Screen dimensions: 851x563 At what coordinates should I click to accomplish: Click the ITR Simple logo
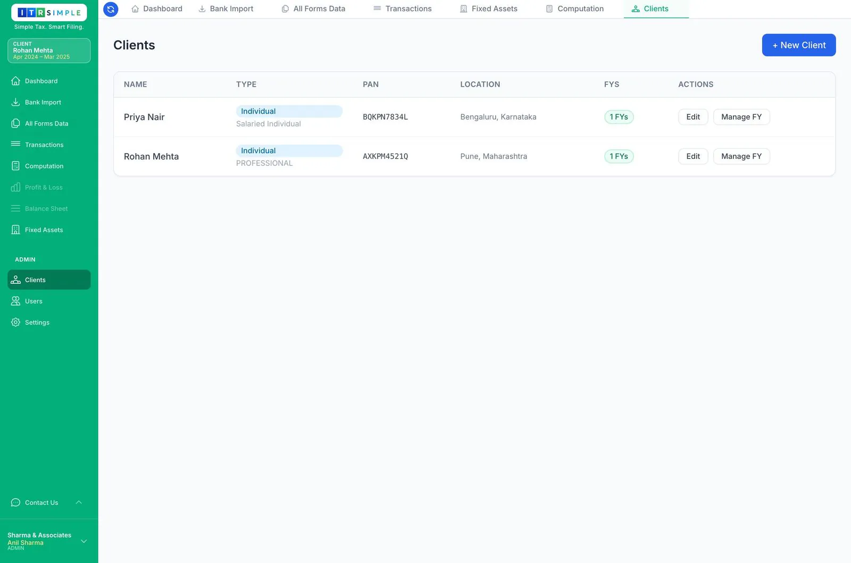point(49,13)
